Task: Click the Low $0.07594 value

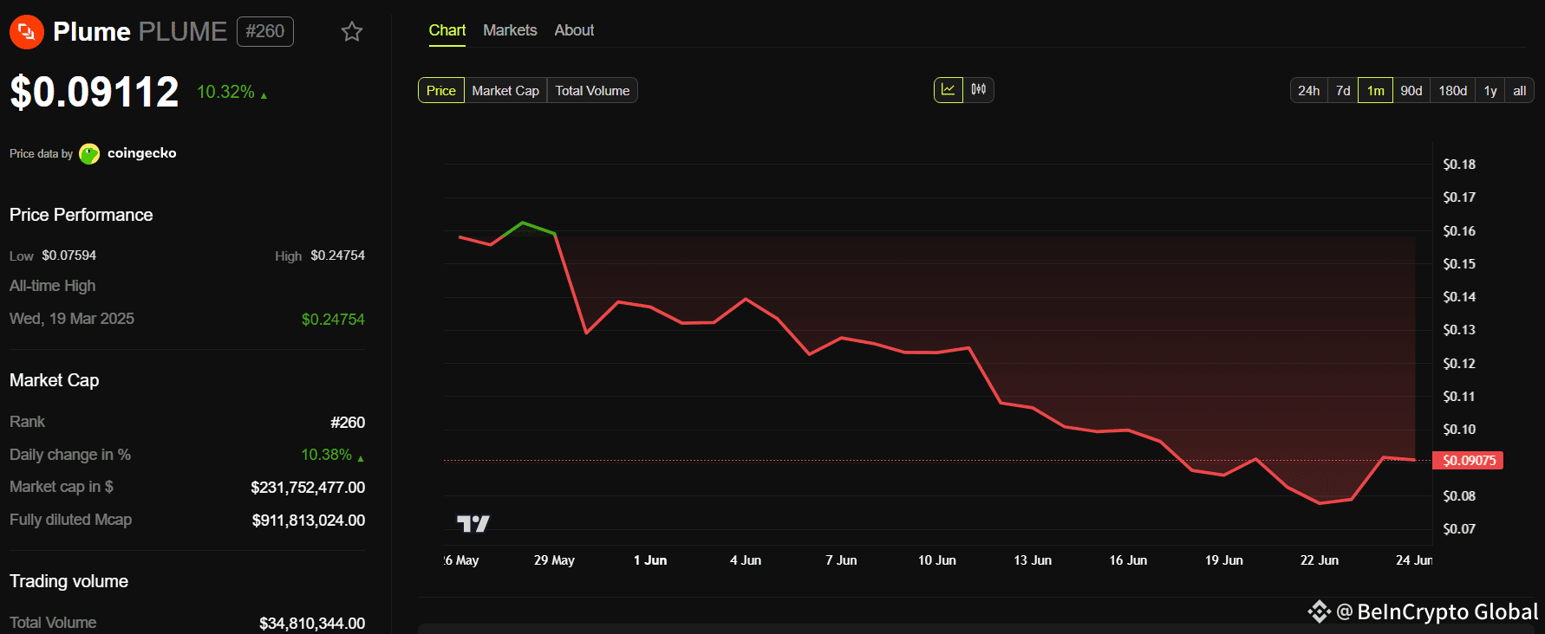Action: click(69, 256)
